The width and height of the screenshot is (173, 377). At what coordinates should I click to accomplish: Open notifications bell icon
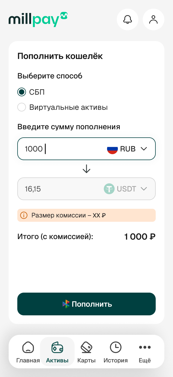[128, 19]
